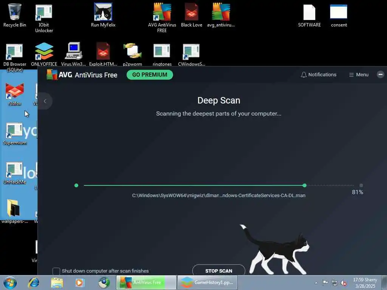
Task: Open the taskbar clock showing 3/28/2025
Action: coord(365,283)
